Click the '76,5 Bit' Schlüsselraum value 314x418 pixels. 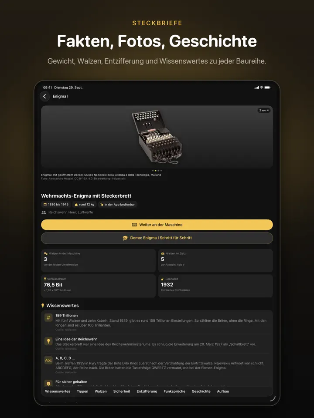[x=53, y=285]
